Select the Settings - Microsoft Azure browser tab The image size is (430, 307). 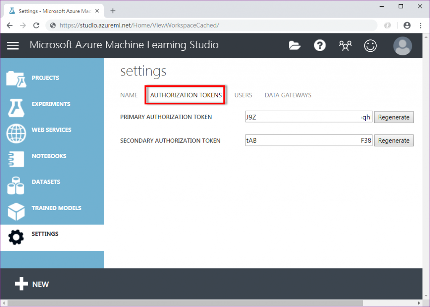(54, 11)
